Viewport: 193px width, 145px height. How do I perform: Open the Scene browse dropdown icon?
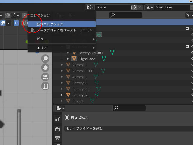point(90,7)
